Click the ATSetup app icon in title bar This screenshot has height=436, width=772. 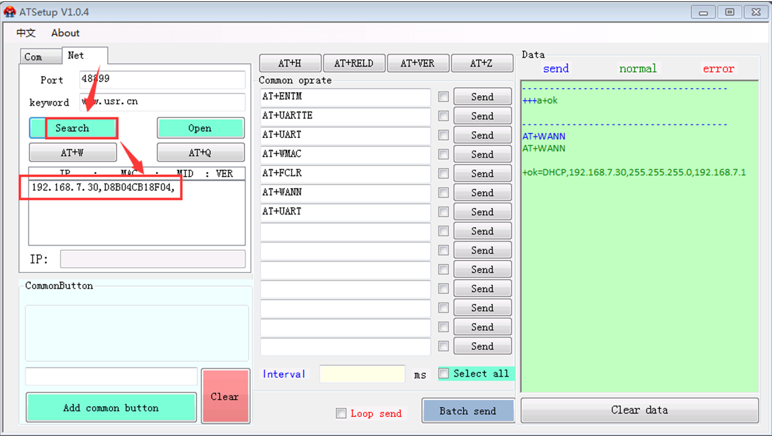coord(9,12)
